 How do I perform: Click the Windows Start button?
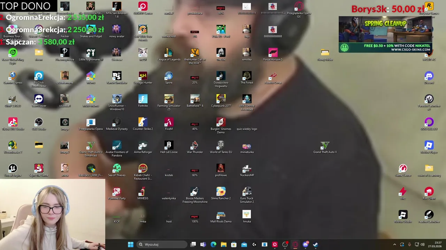tap(131, 244)
